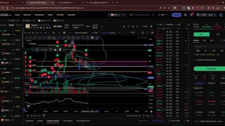
Task: Select the trend line drawing tool
Action: [35, 38]
